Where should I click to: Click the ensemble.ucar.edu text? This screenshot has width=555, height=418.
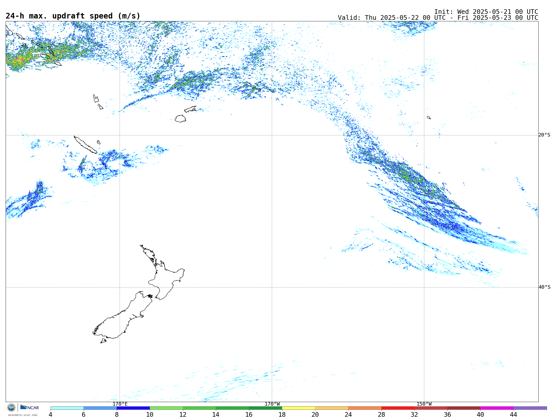[x=23, y=415]
